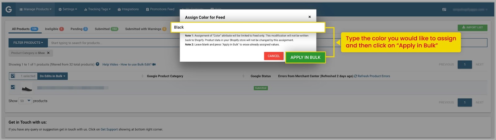The image size is (496, 140).
Task: Uncheck the shoe product row checkbox
Action: coord(13,87)
